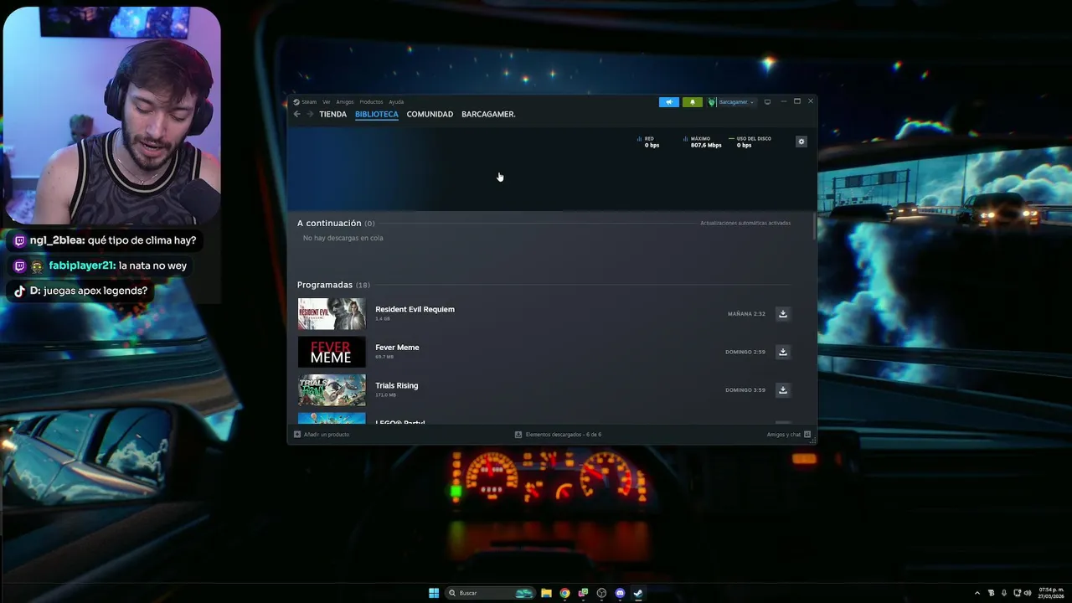This screenshot has height=603, width=1072.
Task: Switch to Big Picture mode icon
Action: [x=767, y=102]
